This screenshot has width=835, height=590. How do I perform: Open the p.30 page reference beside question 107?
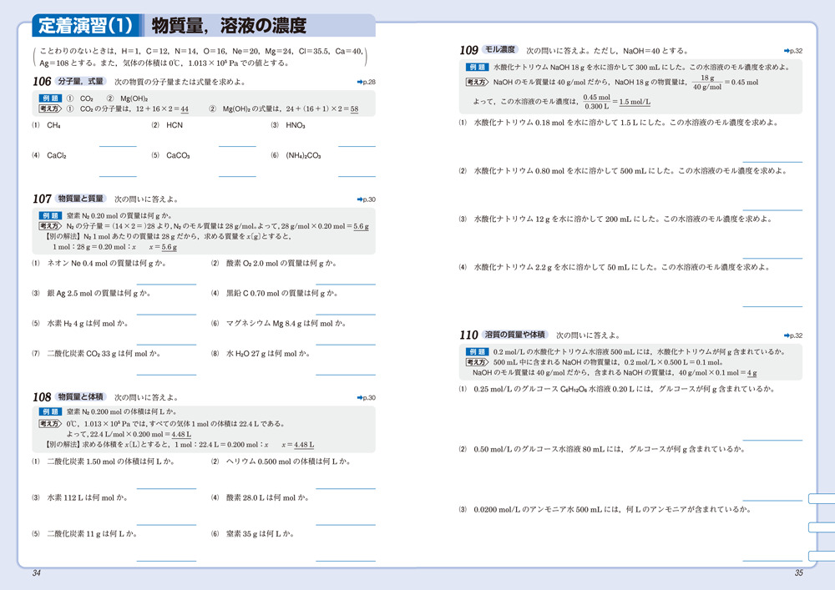pyautogui.click(x=365, y=199)
